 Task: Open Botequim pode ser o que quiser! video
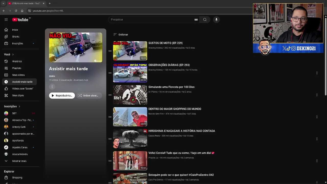(181, 175)
